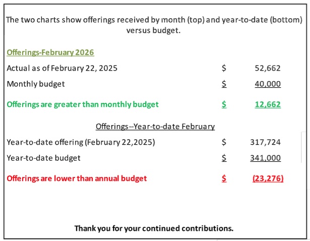Select the Offerings-February 2026 heading
Image resolution: width=310 pixels, height=241 pixels.
50,52
